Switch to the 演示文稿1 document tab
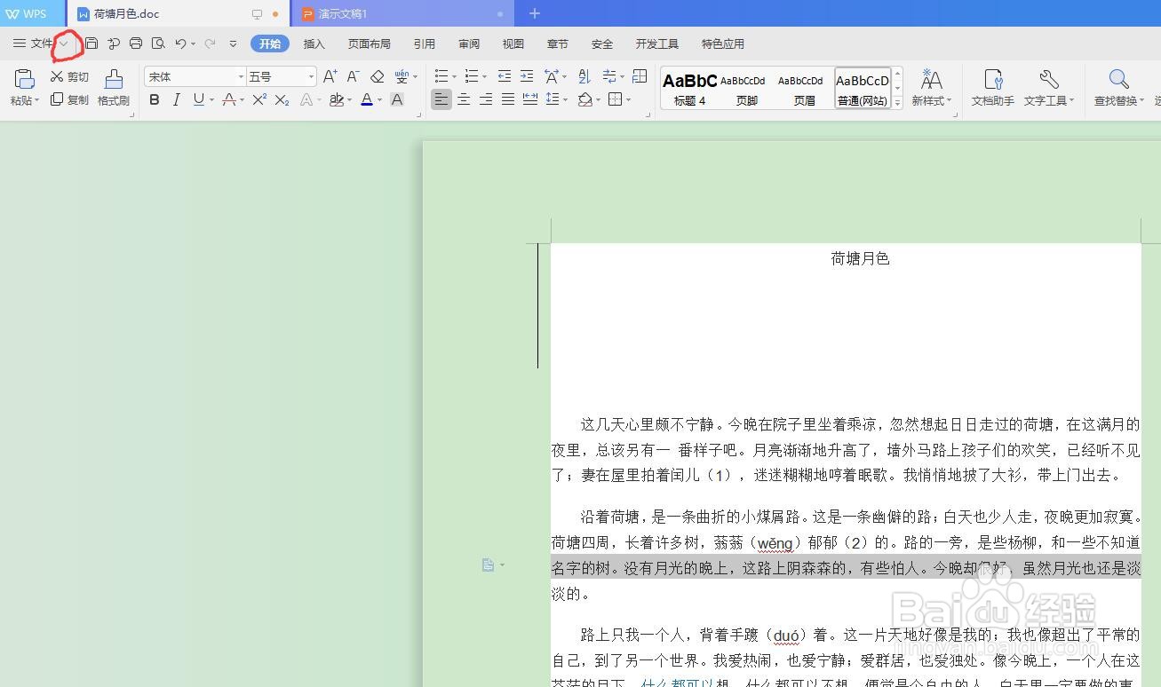The image size is (1161, 687). [402, 13]
